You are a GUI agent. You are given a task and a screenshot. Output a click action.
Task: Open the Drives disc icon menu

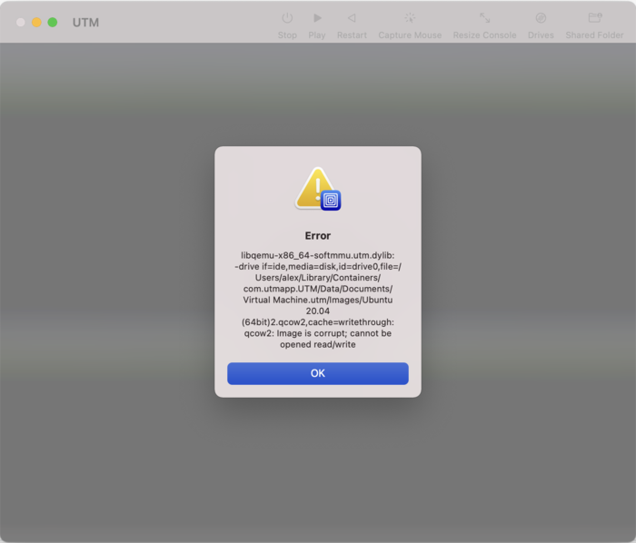click(x=541, y=18)
